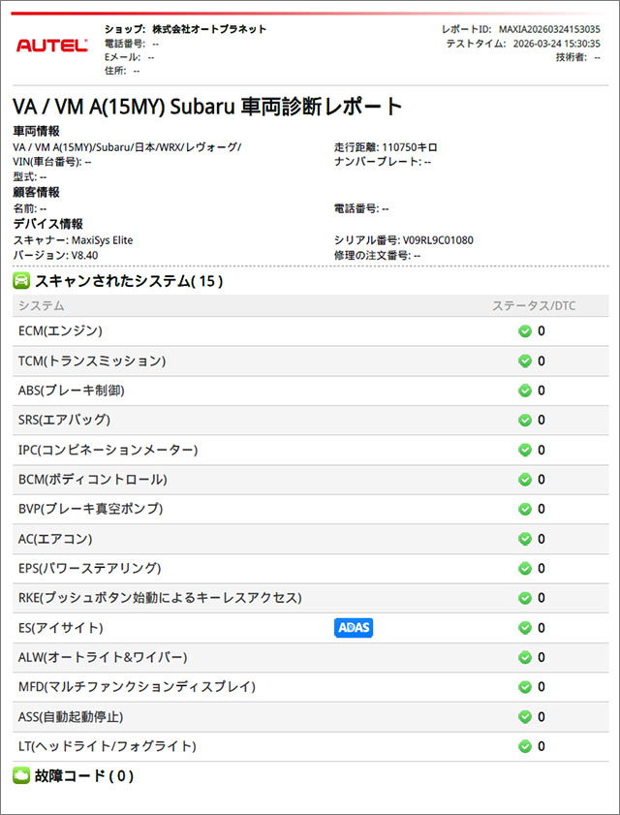This screenshot has width=620, height=815.
Task: Select ABS(ブレーキ制御) system name
Action: 71,391
